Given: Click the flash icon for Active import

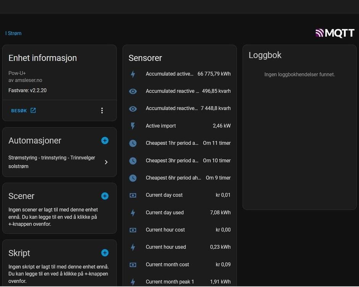Looking at the screenshot, I should point(133,126).
